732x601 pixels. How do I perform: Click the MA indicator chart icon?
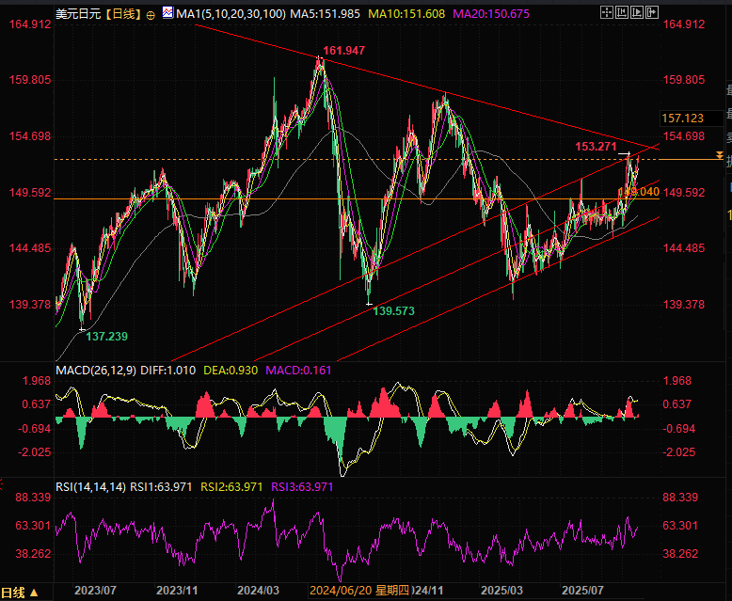167,14
